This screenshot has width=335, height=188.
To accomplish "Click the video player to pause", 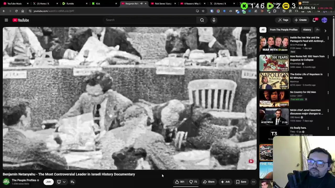I will click(130, 98).
